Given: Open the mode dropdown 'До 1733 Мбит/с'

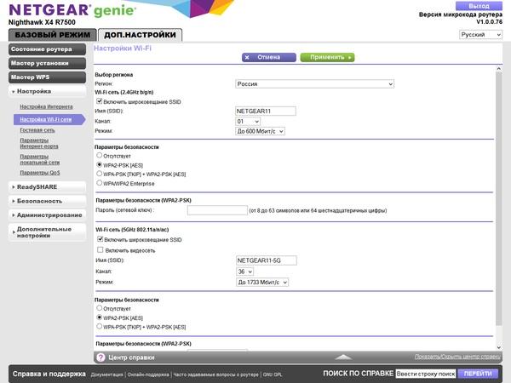Looking at the screenshot, I should click(x=262, y=283).
